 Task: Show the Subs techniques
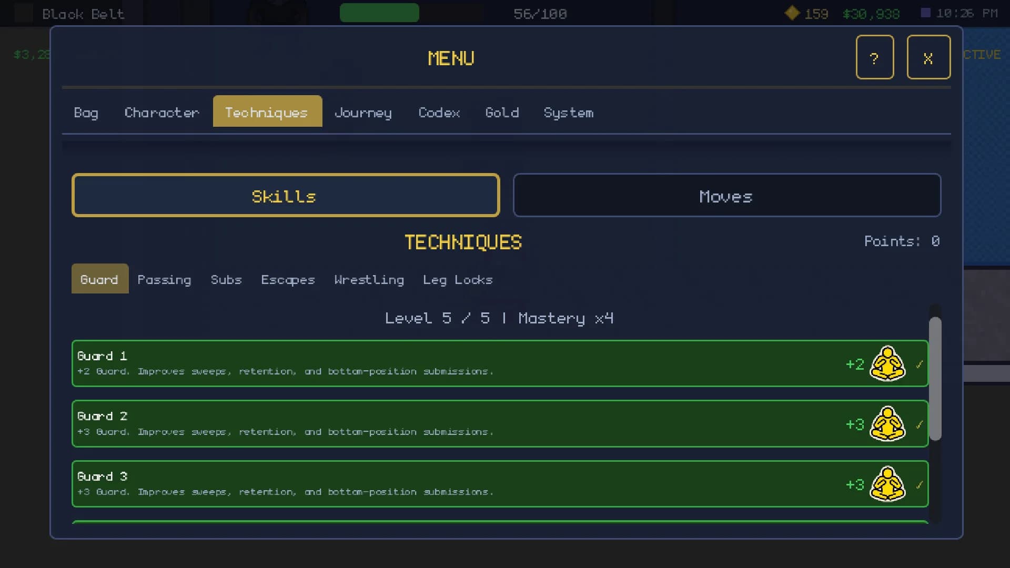coord(226,279)
